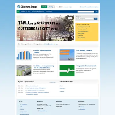Open the Logga in dropdown
Image resolution: width=115 pixels, height=115 pixels.
point(85,19)
